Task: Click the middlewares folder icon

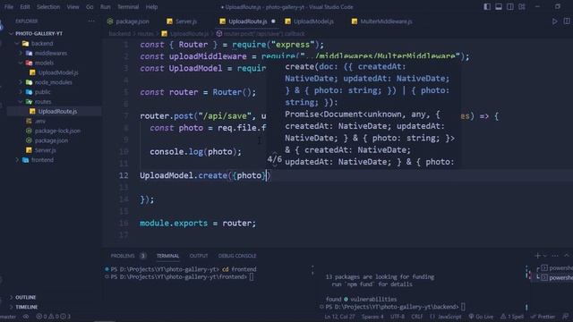Action: pos(29,54)
